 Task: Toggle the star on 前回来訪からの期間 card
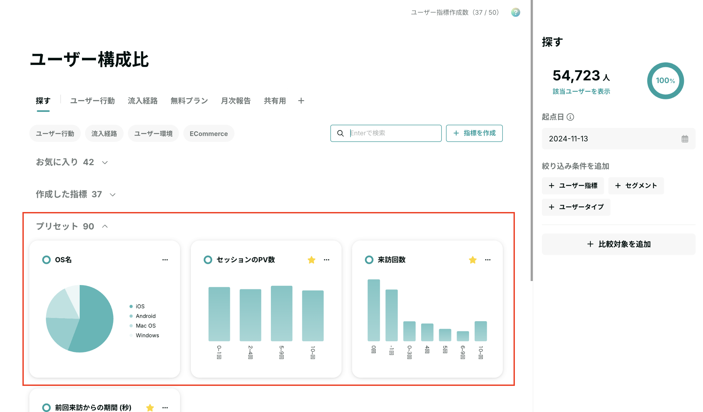point(150,408)
